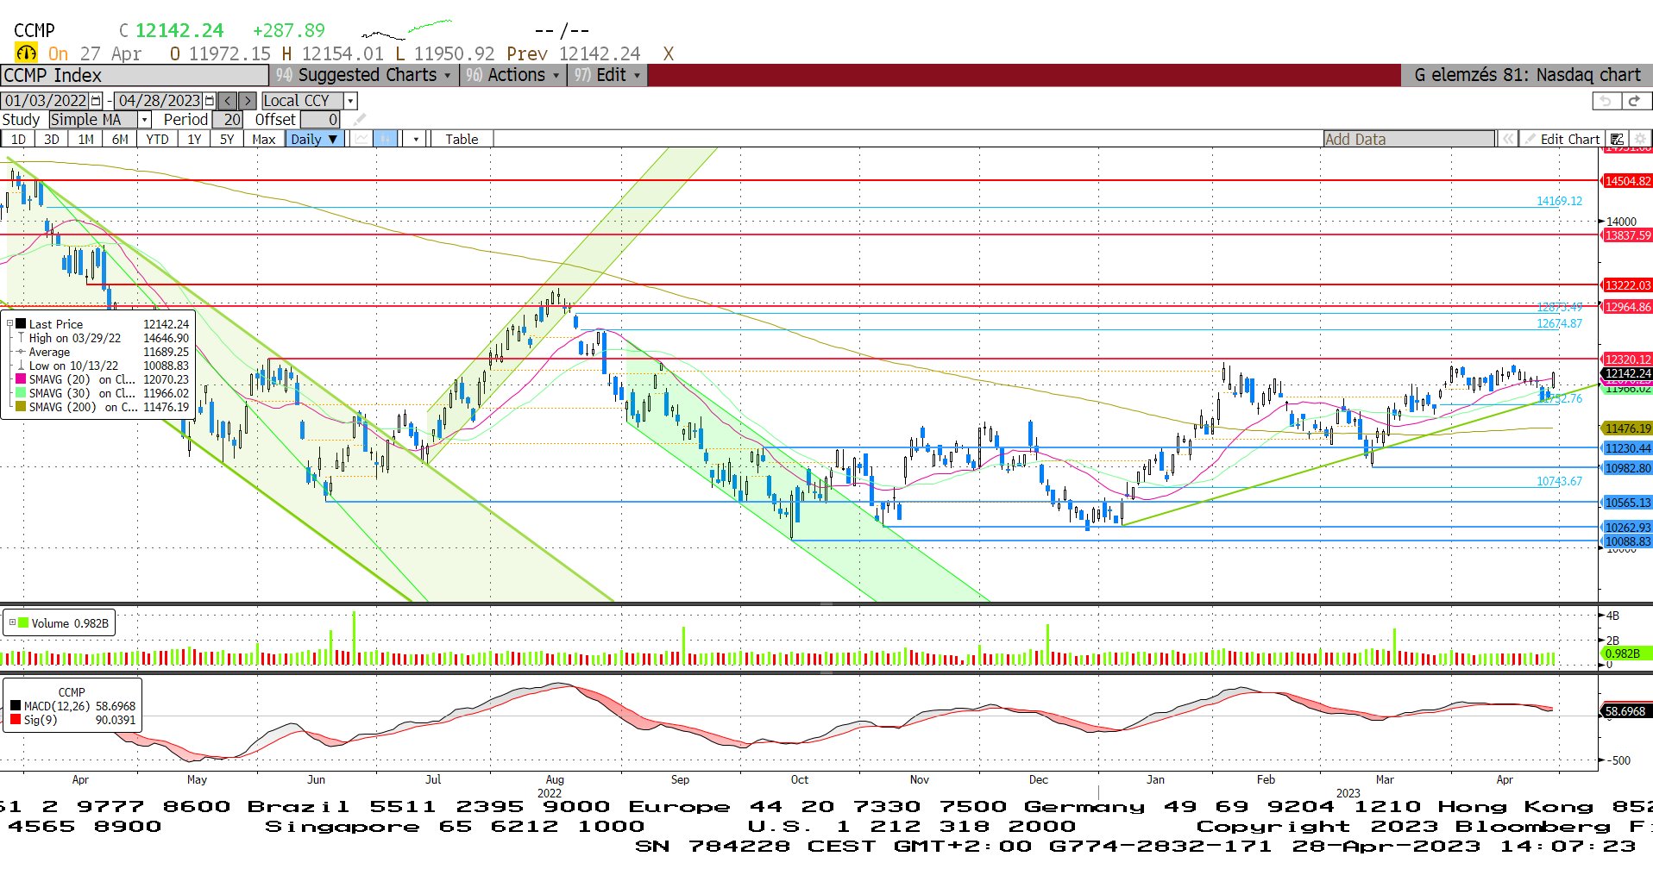Click the Period value field
Viewport: 1653px width, 894px height.
[x=227, y=120]
